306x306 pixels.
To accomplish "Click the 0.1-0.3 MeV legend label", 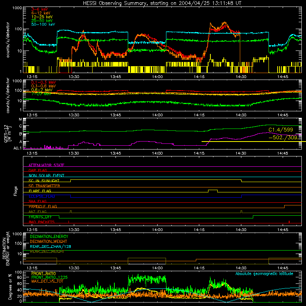I will [x=44, y=83].
